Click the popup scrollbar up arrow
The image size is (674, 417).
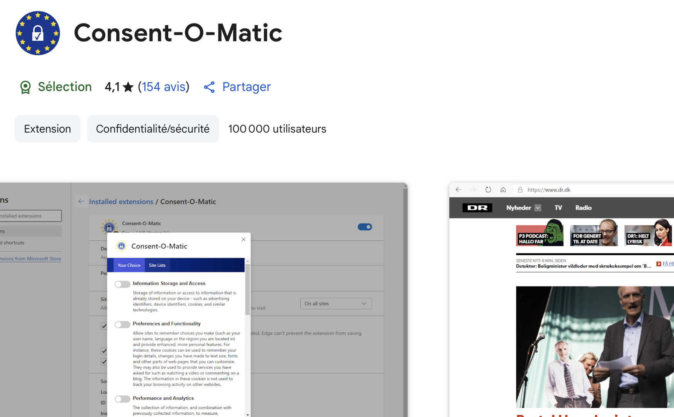[248, 261]
